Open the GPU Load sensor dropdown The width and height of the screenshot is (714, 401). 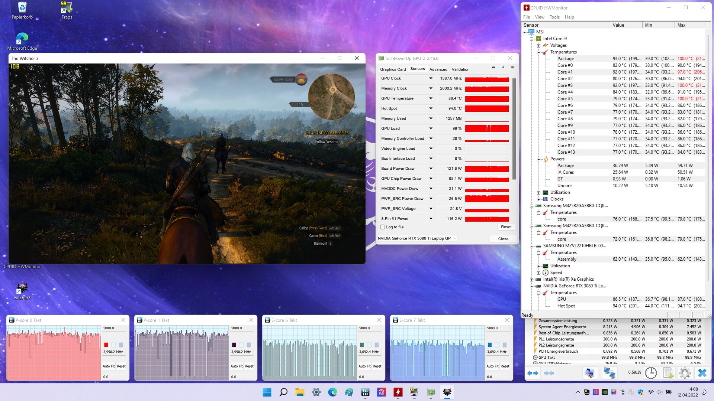point(431,128)
